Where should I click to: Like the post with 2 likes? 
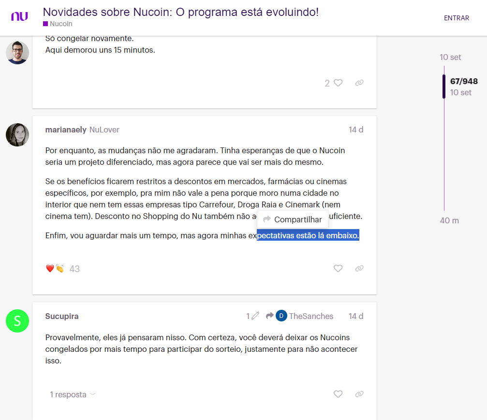coord(338,83)
